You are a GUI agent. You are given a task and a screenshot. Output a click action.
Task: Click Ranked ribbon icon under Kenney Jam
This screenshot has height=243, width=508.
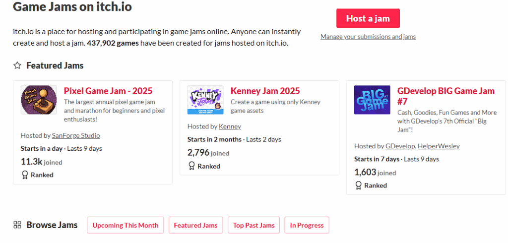coord(191,166)
